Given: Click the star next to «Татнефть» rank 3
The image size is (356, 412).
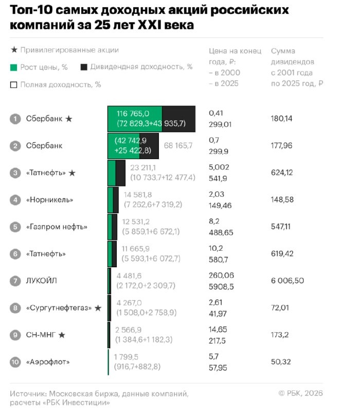Looking at the screenshot, I should (72, 173).
